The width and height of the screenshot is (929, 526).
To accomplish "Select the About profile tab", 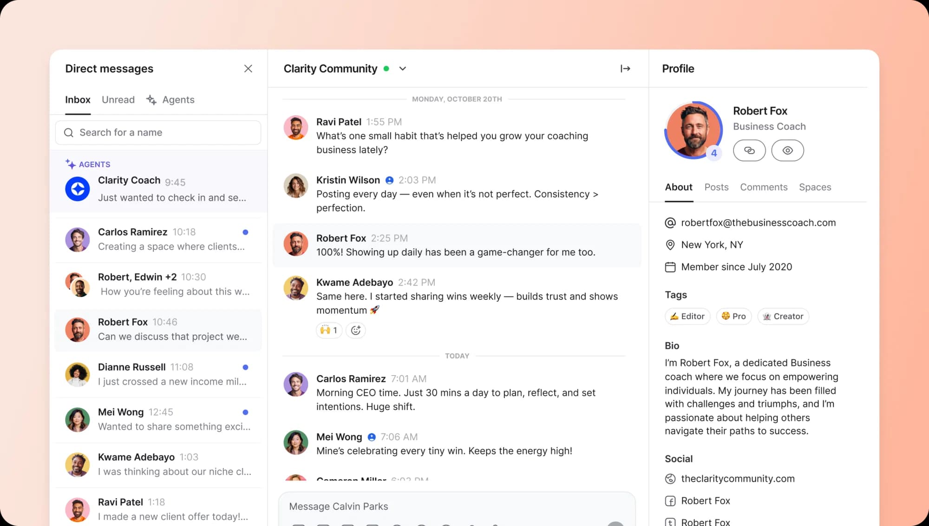I will (678, 187).
